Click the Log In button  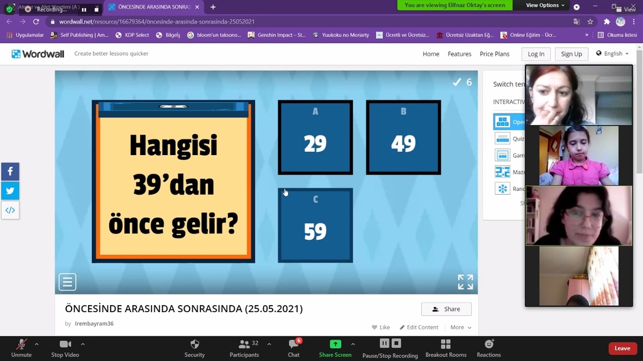pyautogui.click(x=536, y=54)
